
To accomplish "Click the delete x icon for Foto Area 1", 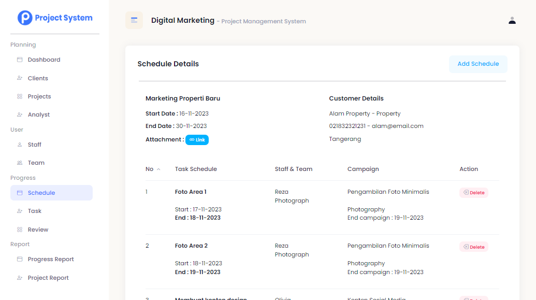I will click(466, 193).
